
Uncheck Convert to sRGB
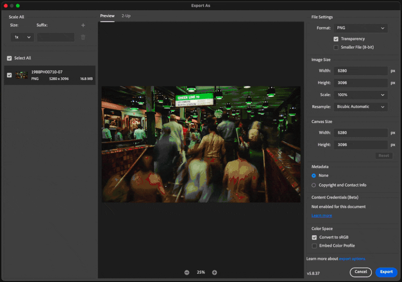[x=314, y=237]
